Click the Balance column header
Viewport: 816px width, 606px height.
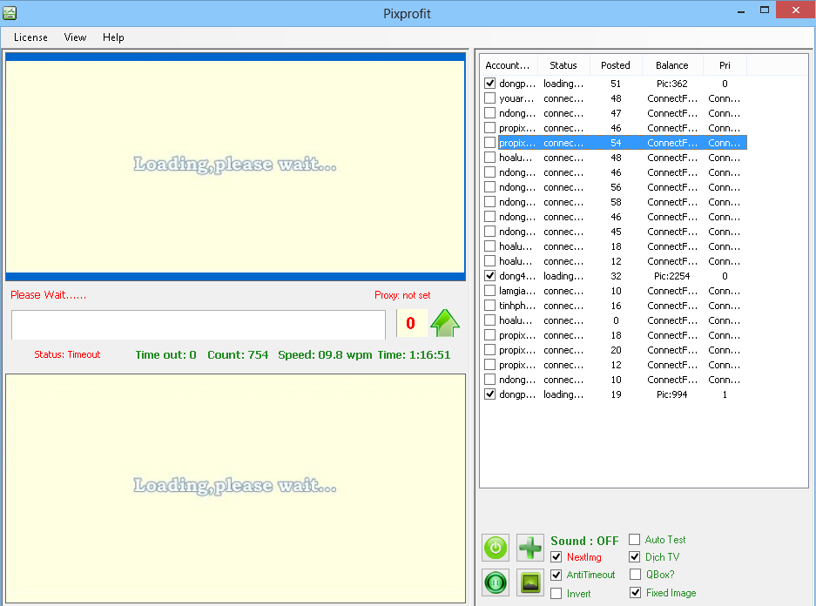coord(671,65)
